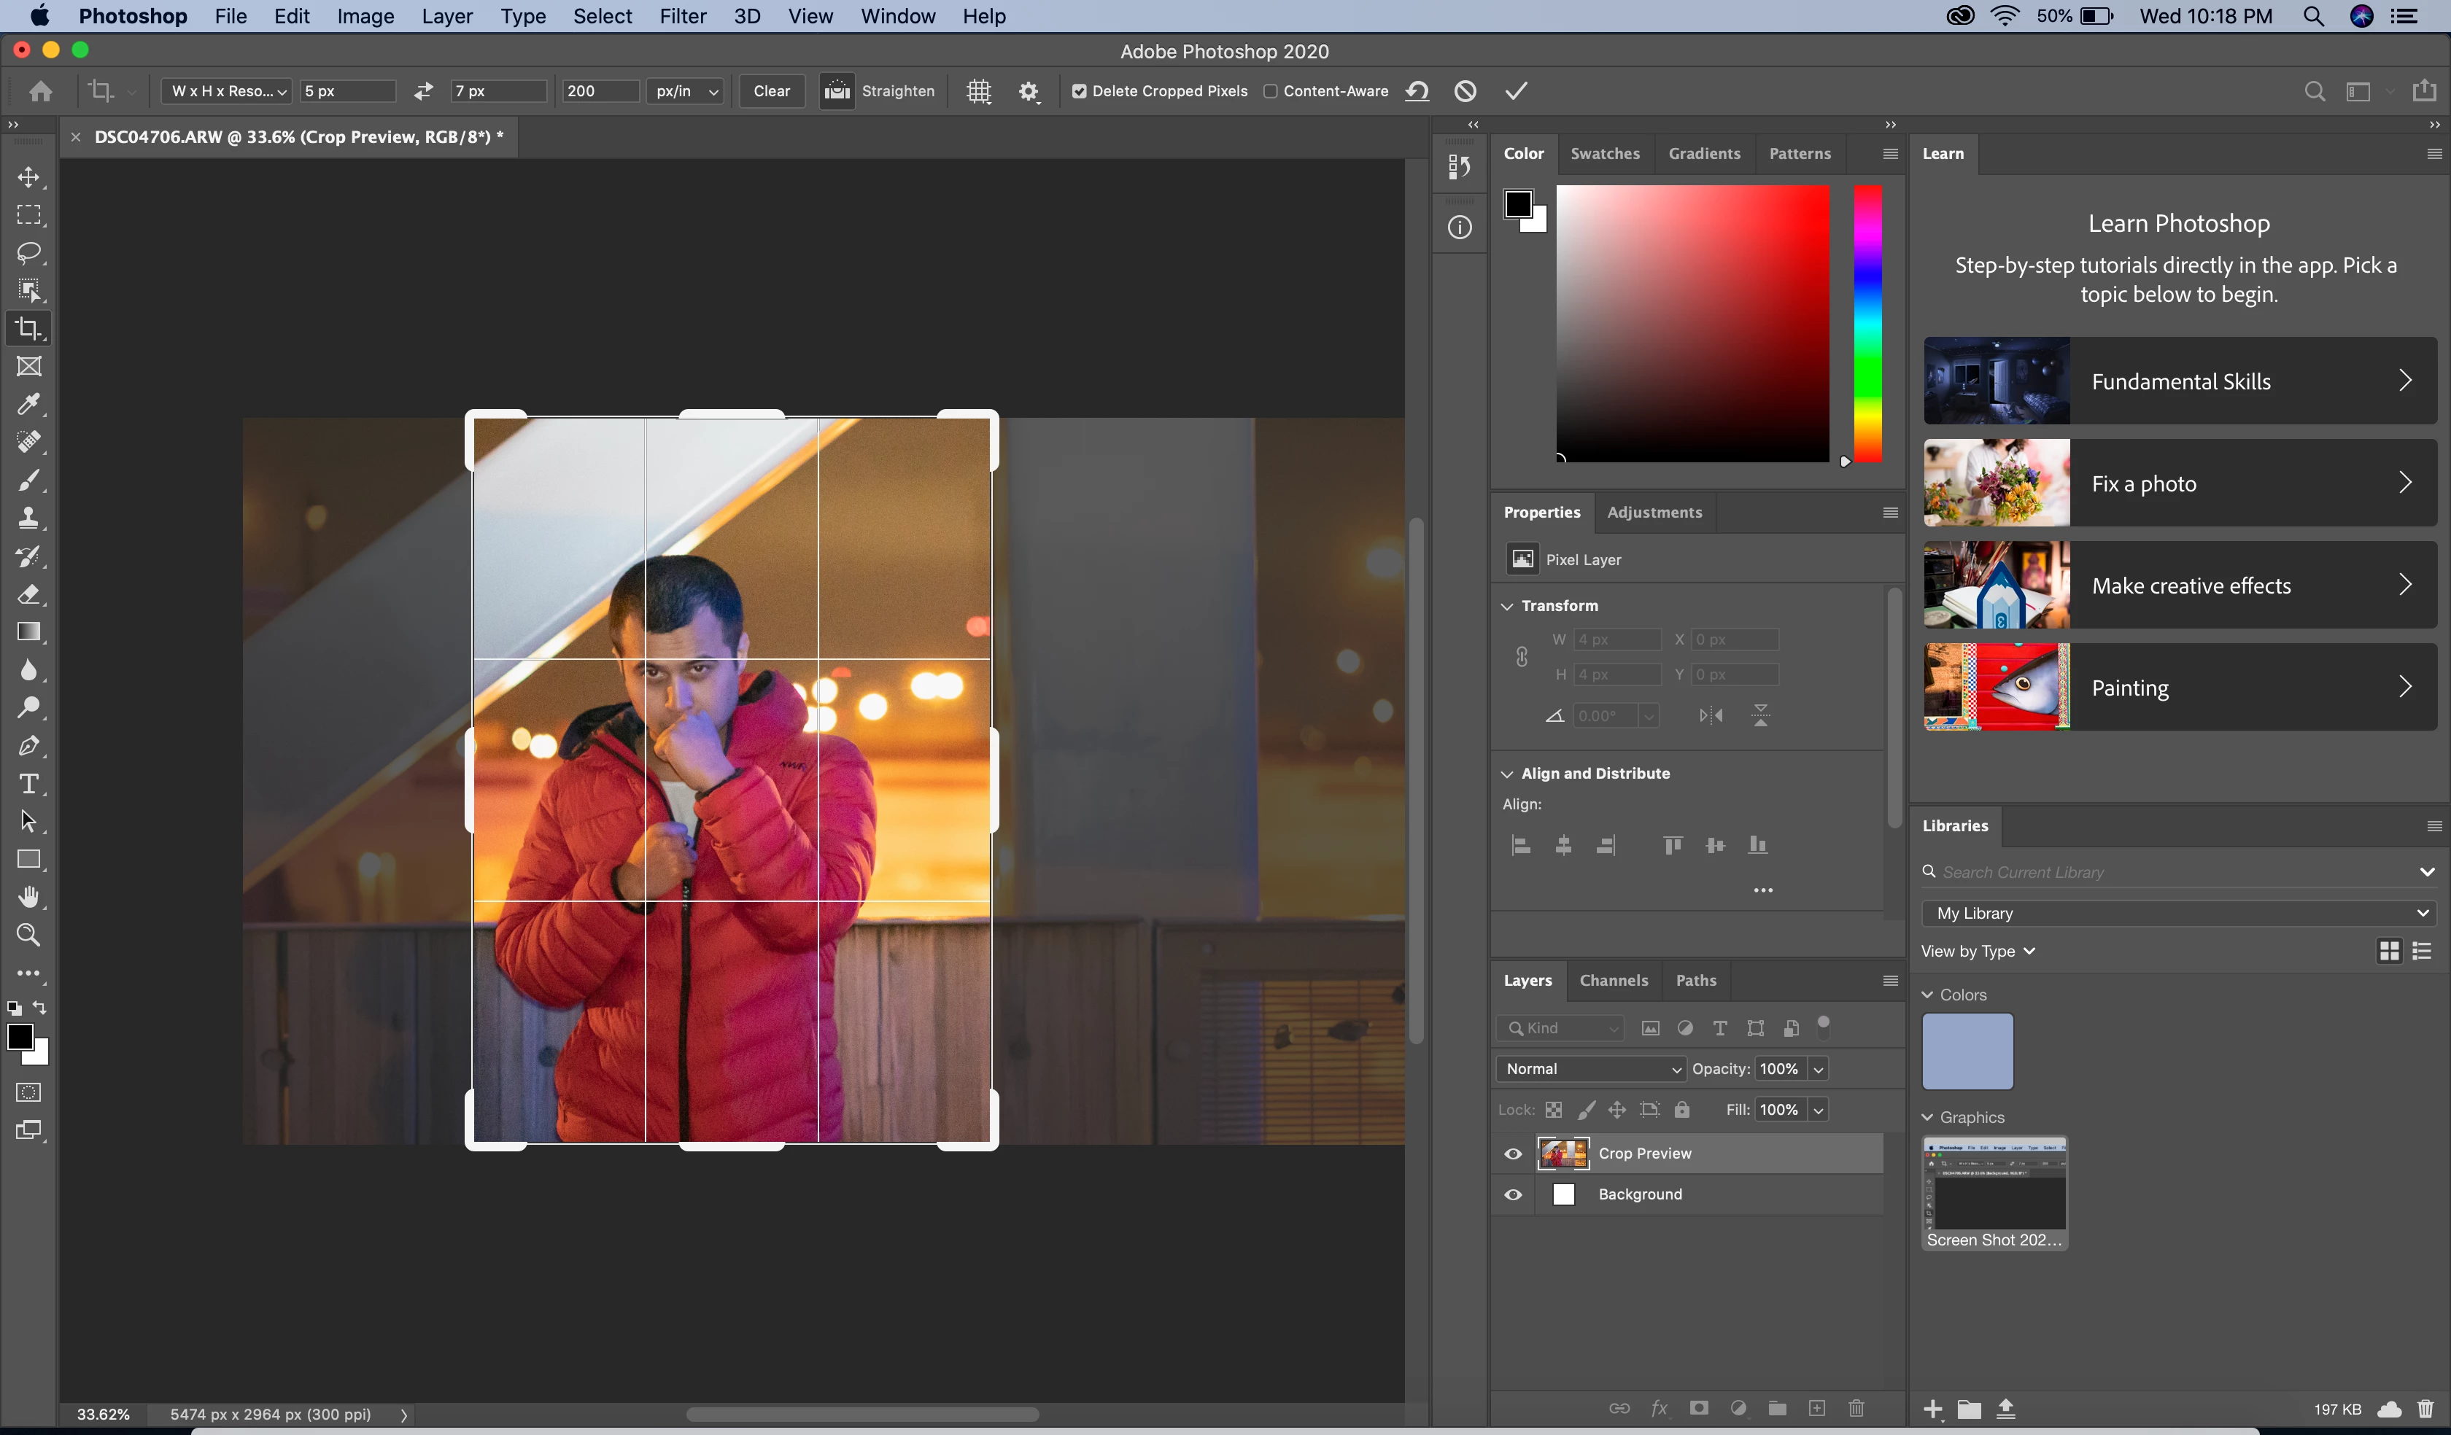Uncheck Delete Cropped Pixels
The width and height of the screenshot is (2451, 1435).
click(x=1079, y=90)
